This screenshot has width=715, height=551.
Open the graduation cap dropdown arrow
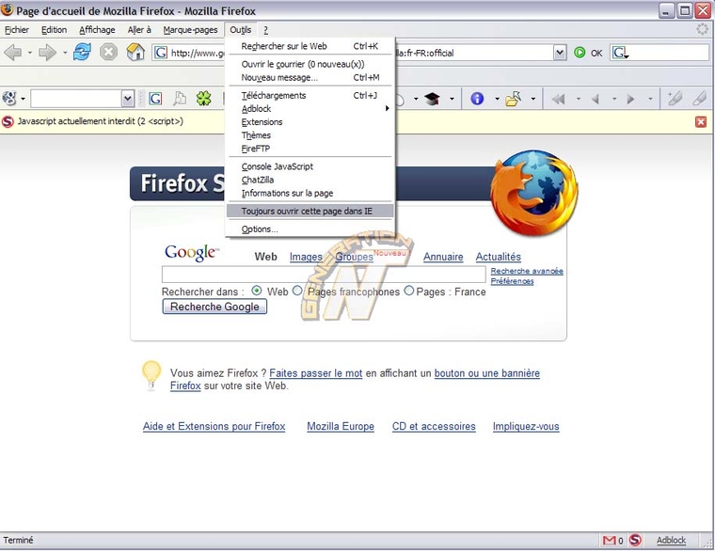452,99
